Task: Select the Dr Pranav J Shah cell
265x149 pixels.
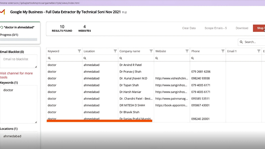Action: point(136,72)
